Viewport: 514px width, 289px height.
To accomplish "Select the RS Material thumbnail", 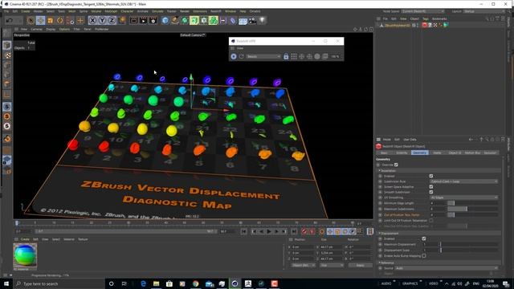I will coord(25,255).
